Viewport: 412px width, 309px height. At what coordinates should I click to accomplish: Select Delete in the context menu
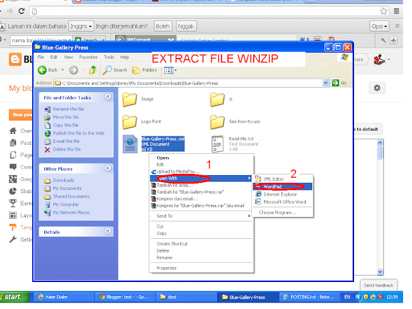coord(201,251)
